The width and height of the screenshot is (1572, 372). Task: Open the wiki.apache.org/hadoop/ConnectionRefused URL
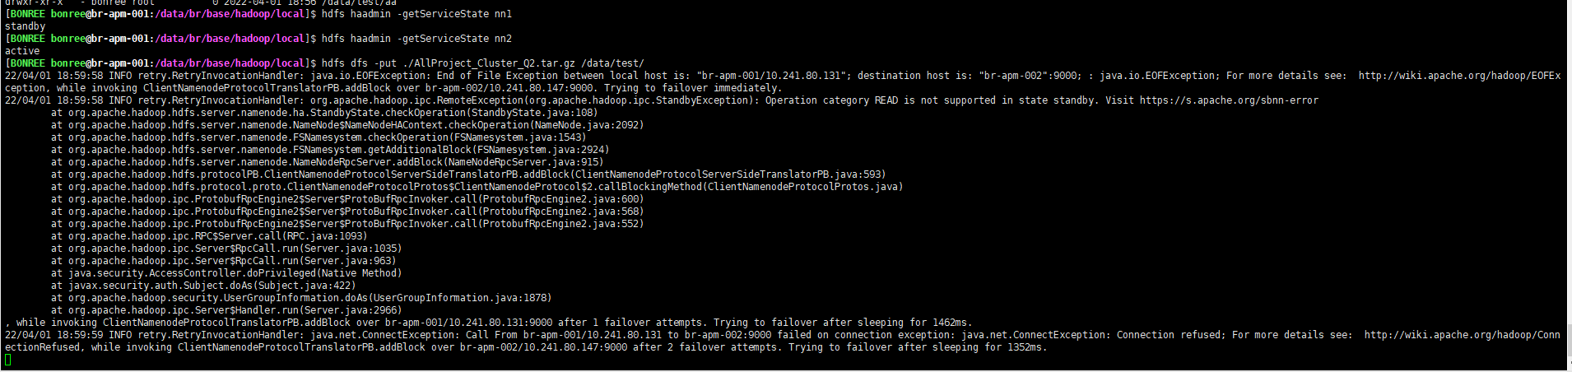pyautogui.click(x=1463, y=335)
